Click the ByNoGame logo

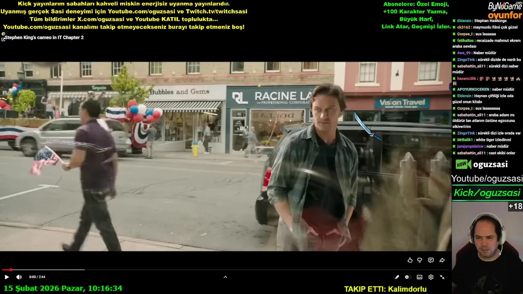(505, 6)
